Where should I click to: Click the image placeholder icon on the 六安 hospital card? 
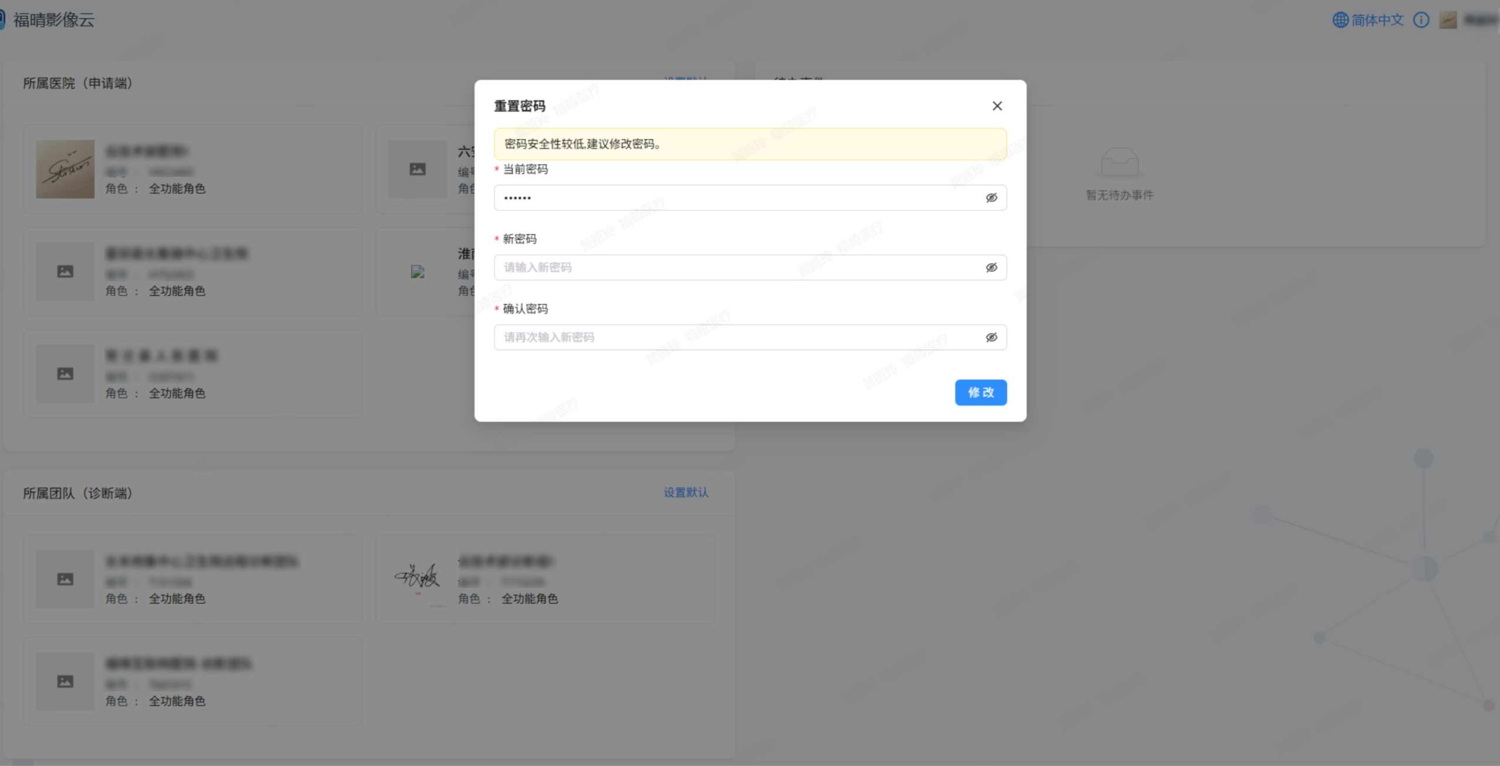click(416, 169)
